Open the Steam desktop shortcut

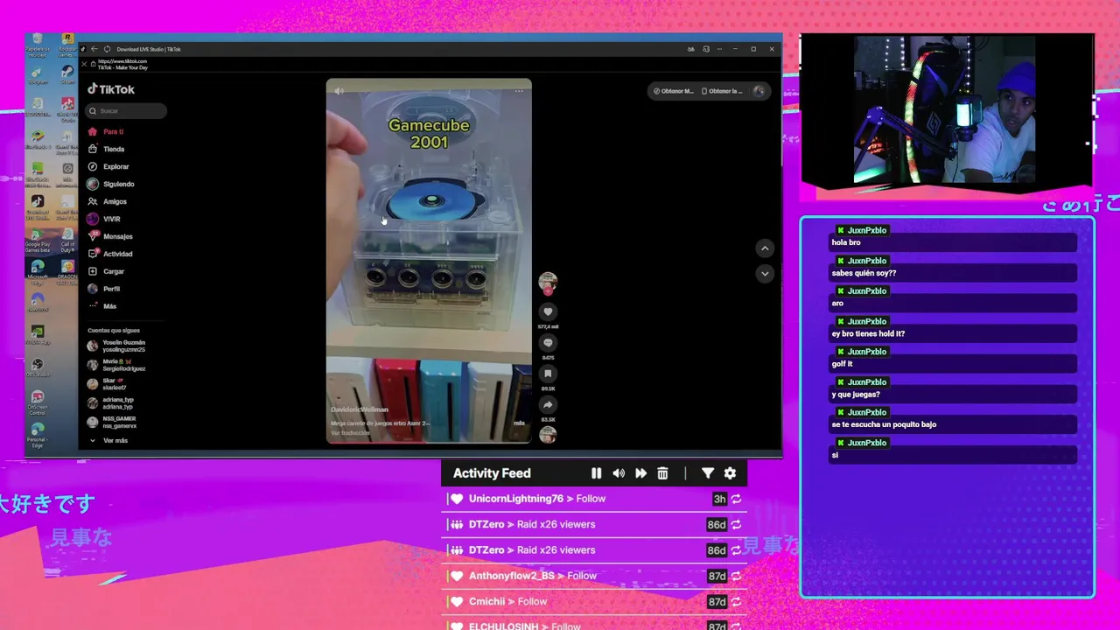click(x=67, y=74)
